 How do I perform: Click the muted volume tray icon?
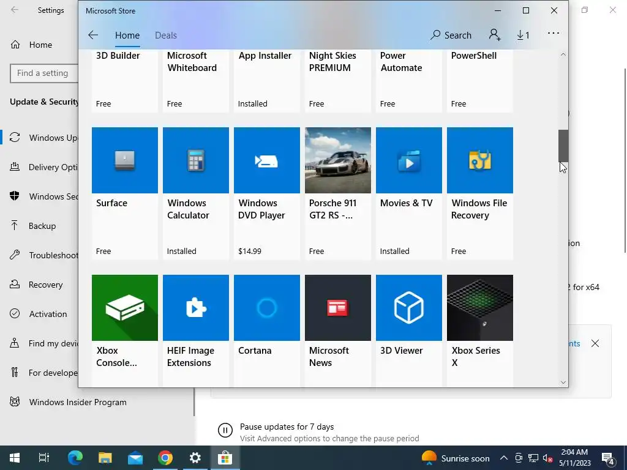[x=548, y=458]
